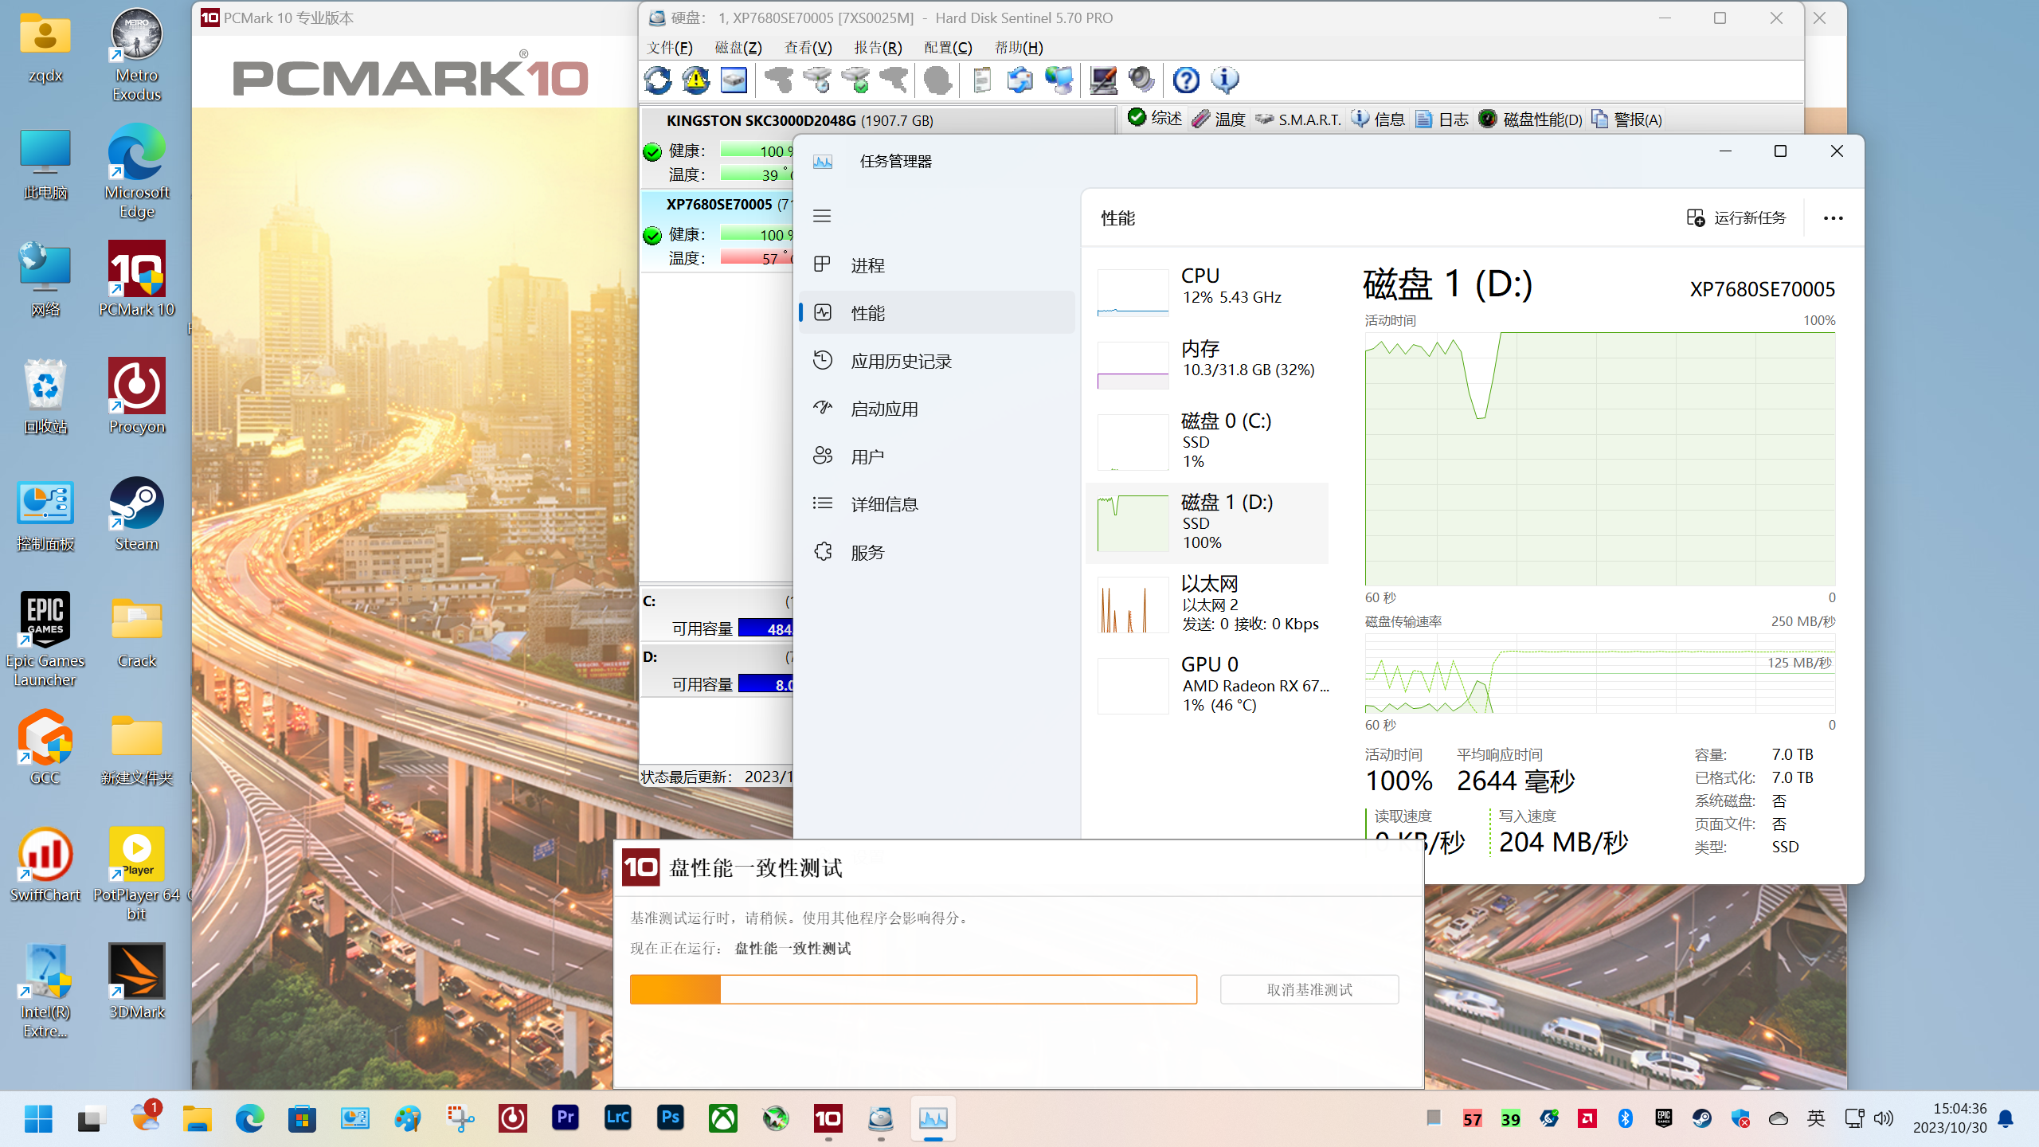
Task: Switch to the 日志 tab
Action: (1442, 119)
